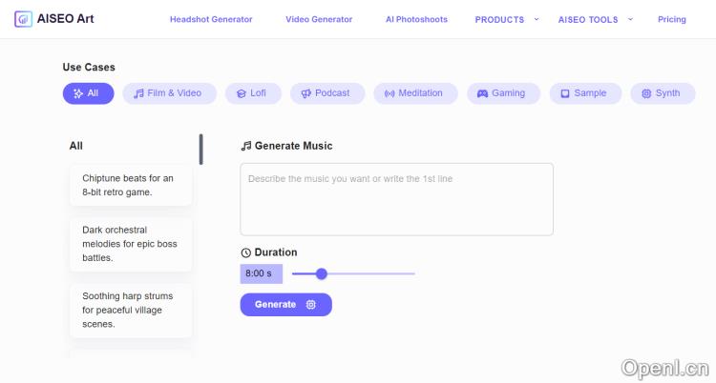Image resolution: width=716 pixels, height=383 pixels.
Task: Click the Meditation waves icon
Action: pyautogui.click(x=390, y=93)
